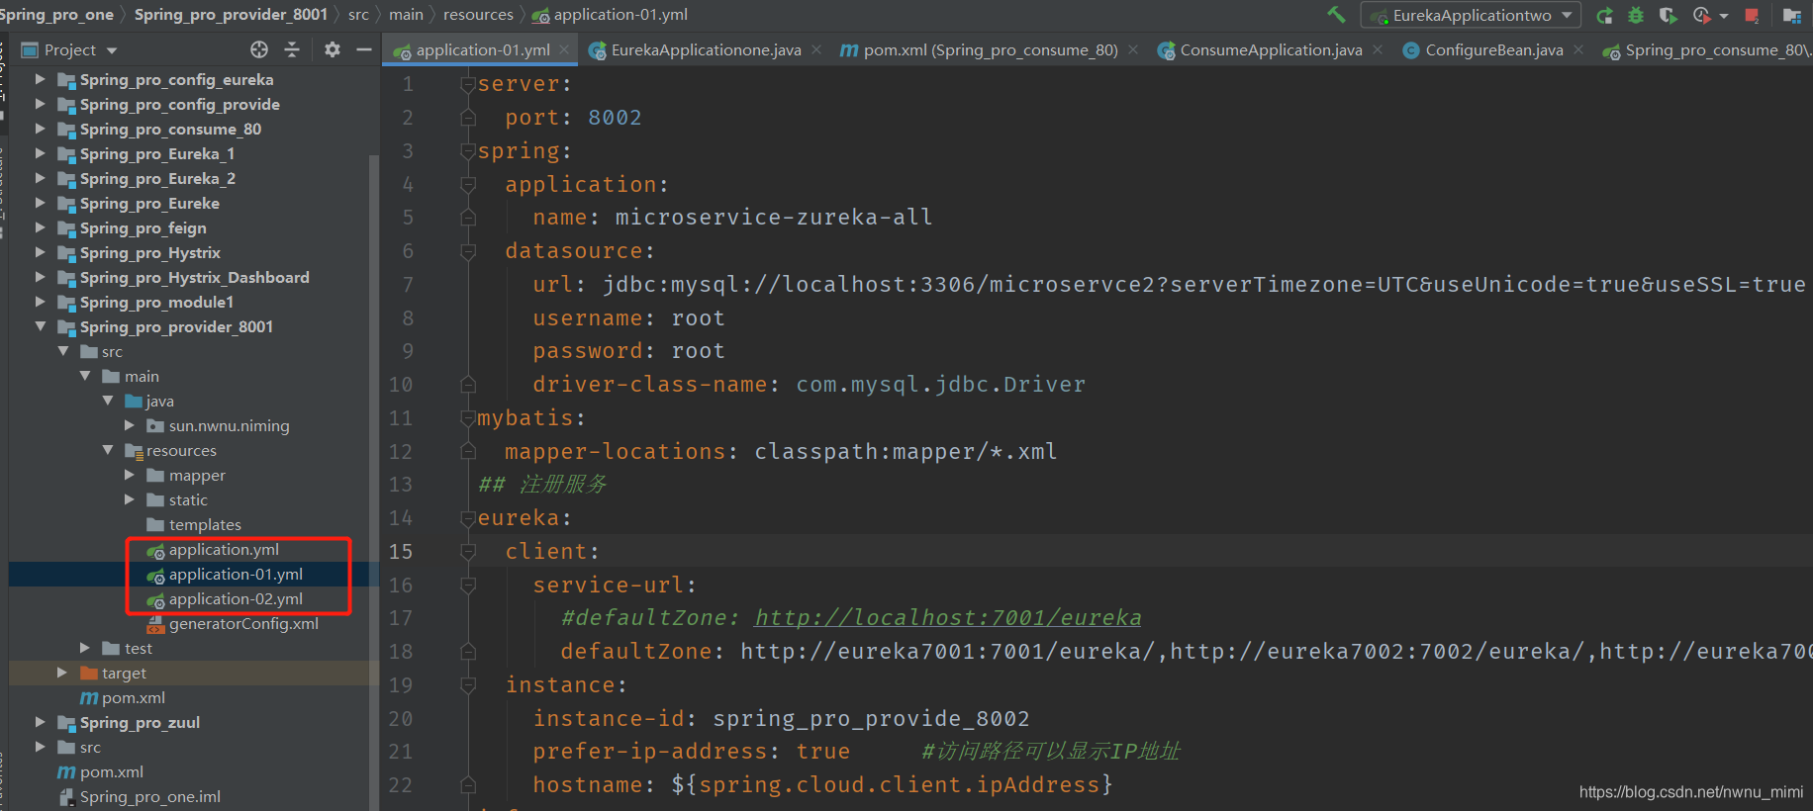The height and width of the screenshot is (811, 1813).
Task: Switch to pom.xml (Spring_pro_consume_80) tab
Action: pyautogui.click(x=990, y=49)
